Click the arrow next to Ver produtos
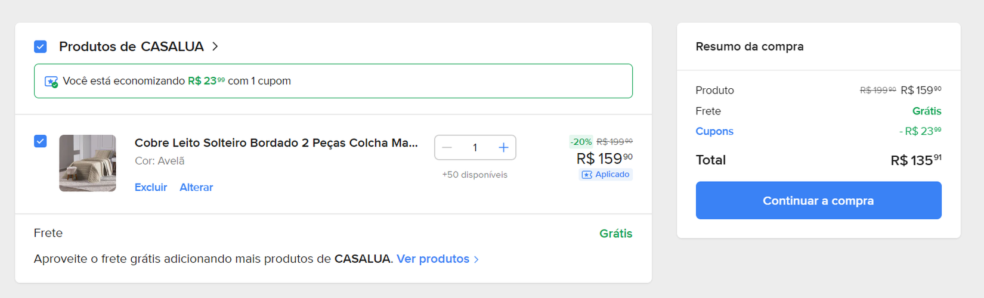Viewport: 984px width, 298px height. (x=476, y=259)
